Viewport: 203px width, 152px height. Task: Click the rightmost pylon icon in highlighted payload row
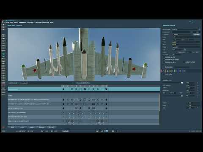[x=106, y=89]
